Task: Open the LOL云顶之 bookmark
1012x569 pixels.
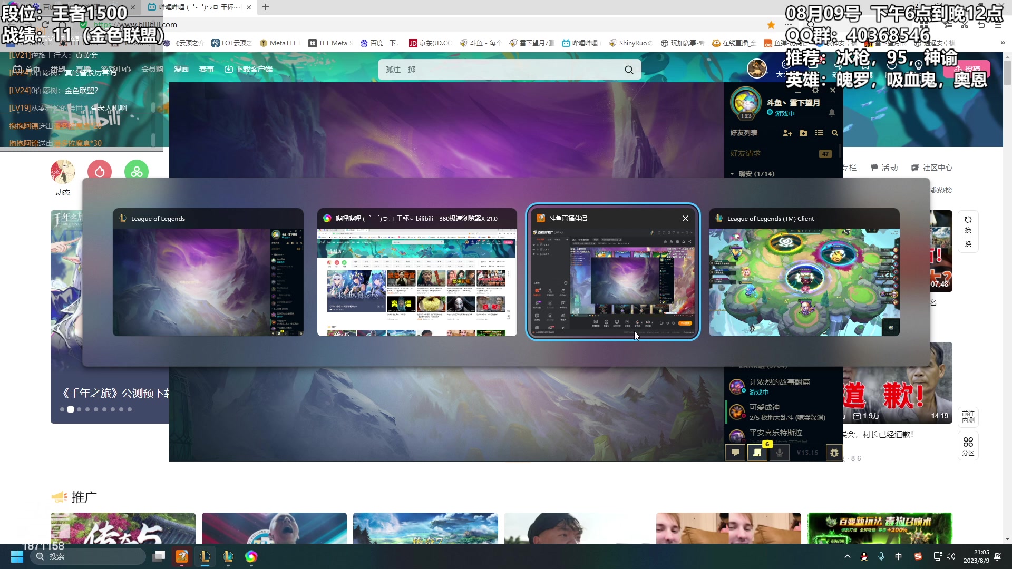Action: click(231, 43)
